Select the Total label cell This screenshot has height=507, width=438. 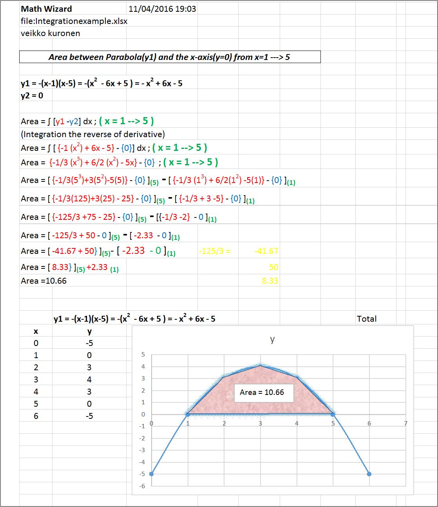366,319
